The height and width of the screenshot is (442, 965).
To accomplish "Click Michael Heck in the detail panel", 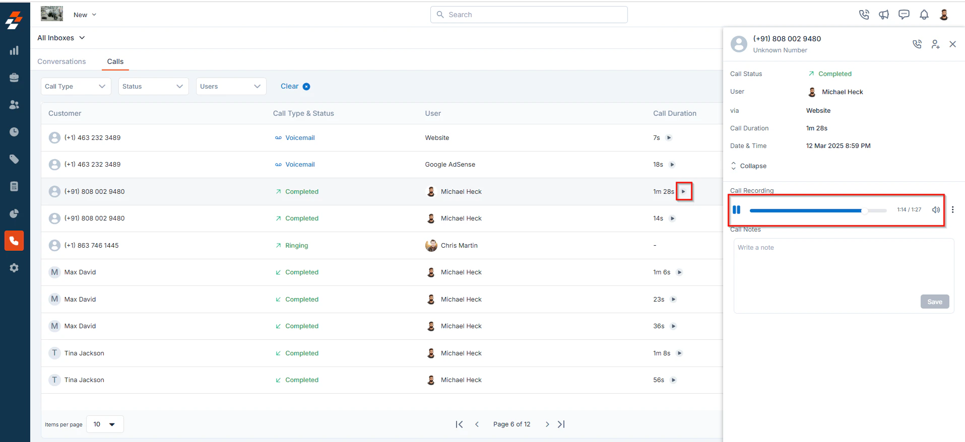I will coord(842,92).
